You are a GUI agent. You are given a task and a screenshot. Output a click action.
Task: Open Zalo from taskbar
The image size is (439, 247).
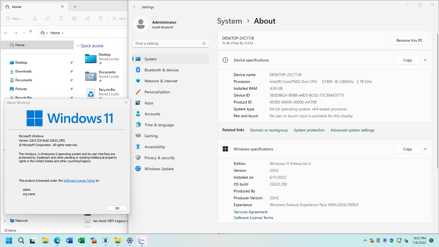click(x=142, y=240)
